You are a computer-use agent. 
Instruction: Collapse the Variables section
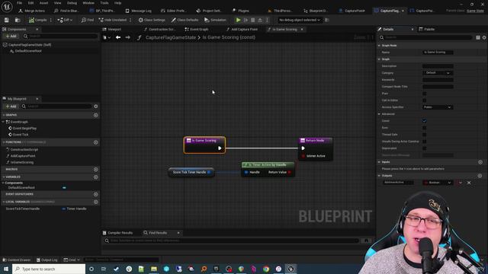point(3,177)
